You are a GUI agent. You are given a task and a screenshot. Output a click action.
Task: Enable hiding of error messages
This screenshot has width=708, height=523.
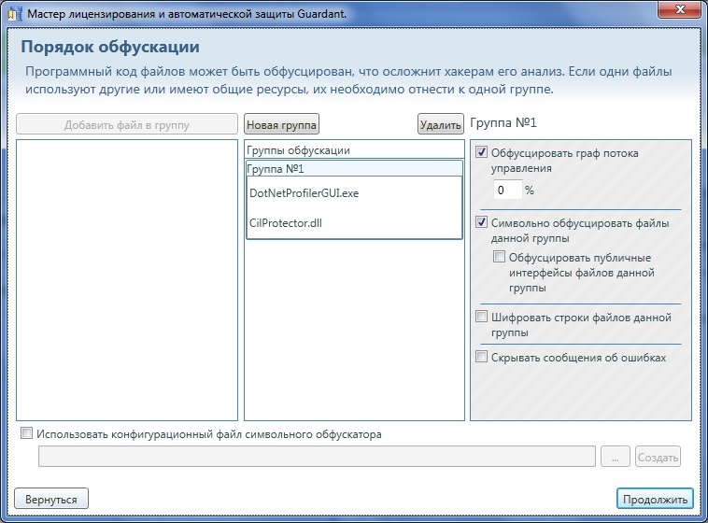click(x=482, y=357)
